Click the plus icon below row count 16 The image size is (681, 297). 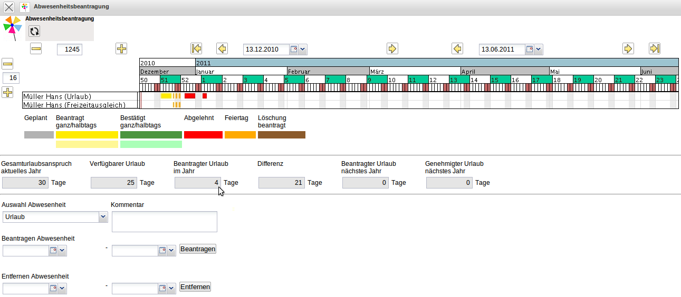[7, 93]
